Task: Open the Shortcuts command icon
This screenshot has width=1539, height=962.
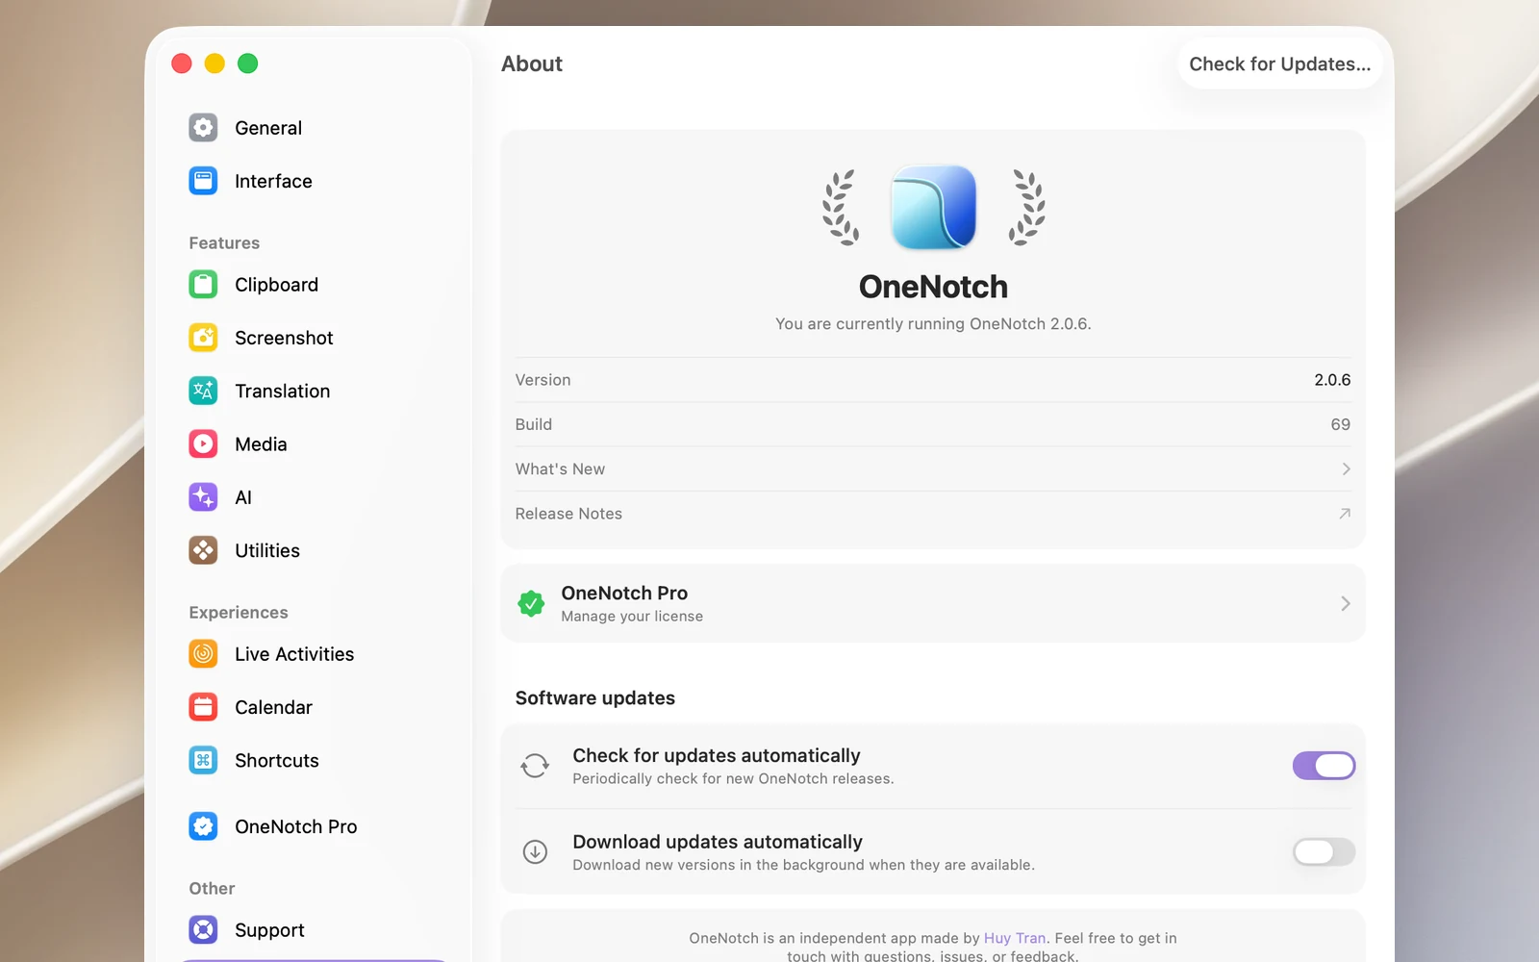Action: click(203, 760)
